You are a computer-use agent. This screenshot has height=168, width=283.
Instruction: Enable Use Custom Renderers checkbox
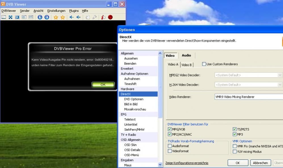pyautogui.click(x=204, y=64)
